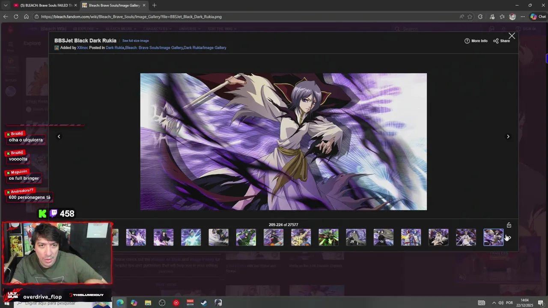This screenshot has height=308, width=548.
Task: Open uploader Xilinoc's profile link
Action: tap(83, 47)
